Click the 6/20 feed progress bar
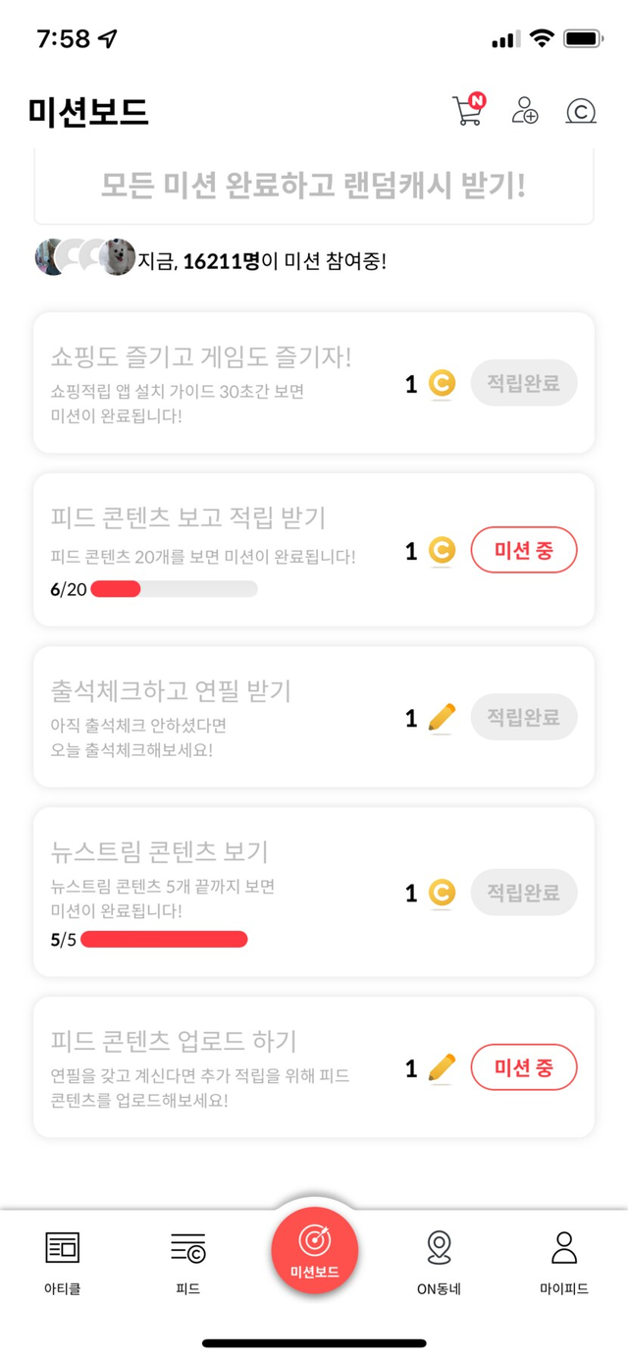The image size is (628, 1361). point(174,589)
